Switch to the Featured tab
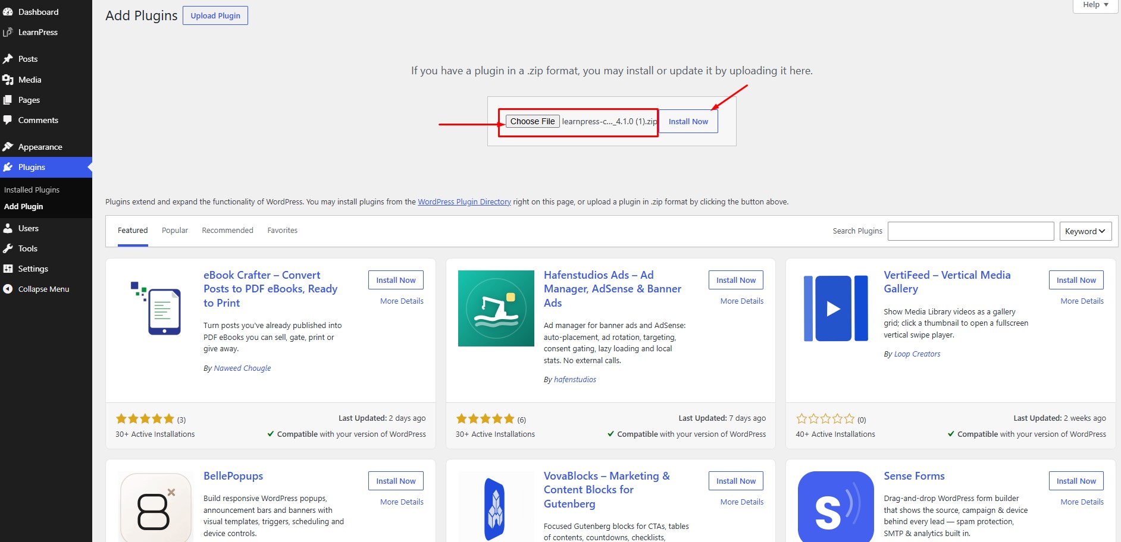This screenshot has width=1121, height=542. (x=133, y=231)
